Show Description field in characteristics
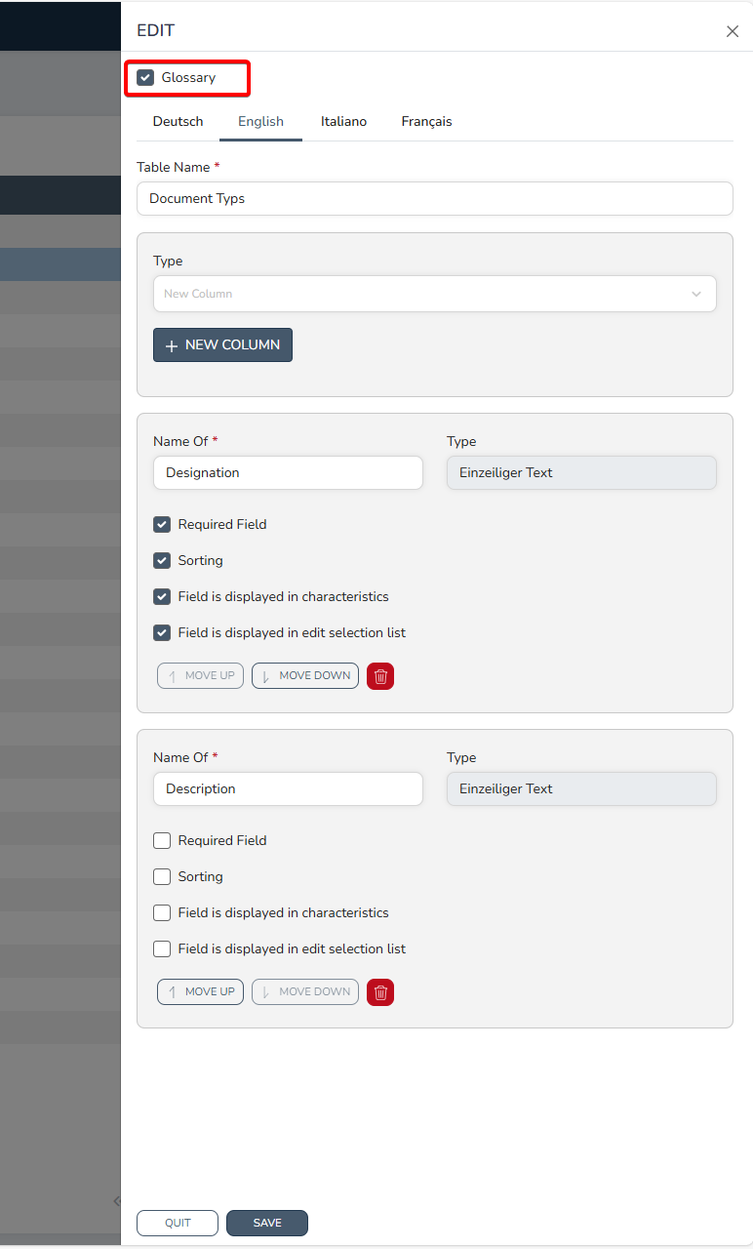753x1249 pixels. (163, 913)
